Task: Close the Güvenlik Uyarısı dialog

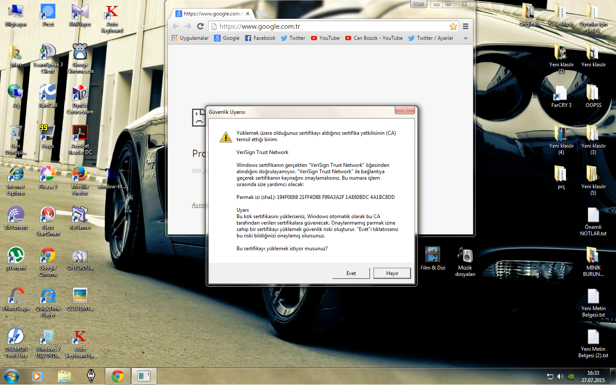Action: pyautogui.click(x=405, y=110)
